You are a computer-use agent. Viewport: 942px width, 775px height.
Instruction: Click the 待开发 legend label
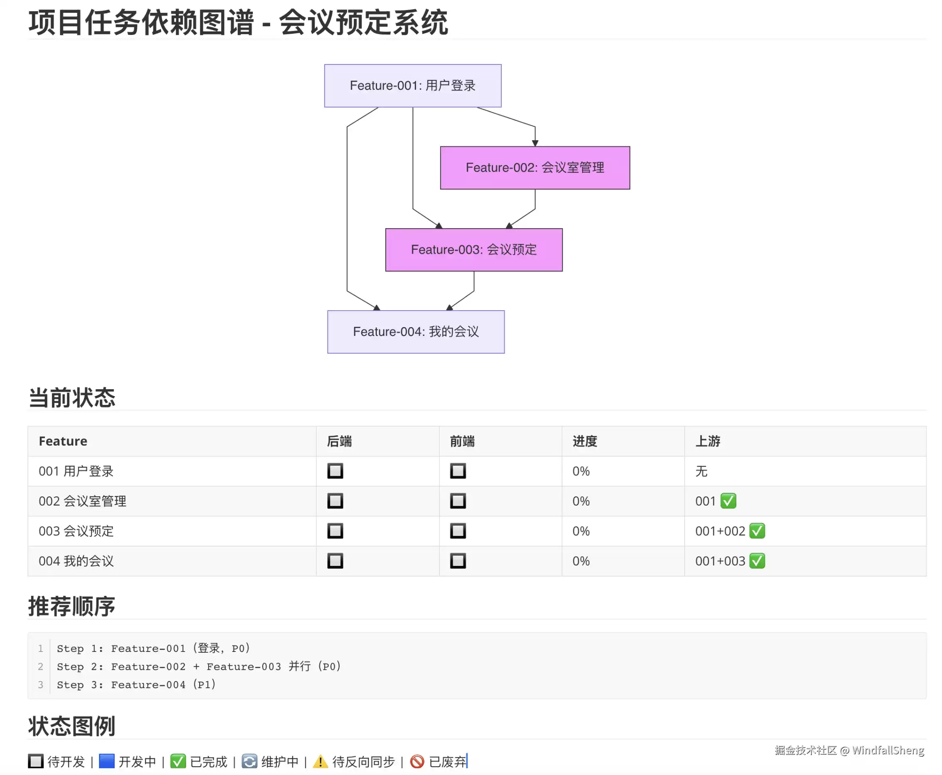point(66,761)
